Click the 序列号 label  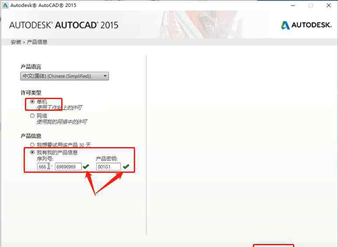[45, 159]
